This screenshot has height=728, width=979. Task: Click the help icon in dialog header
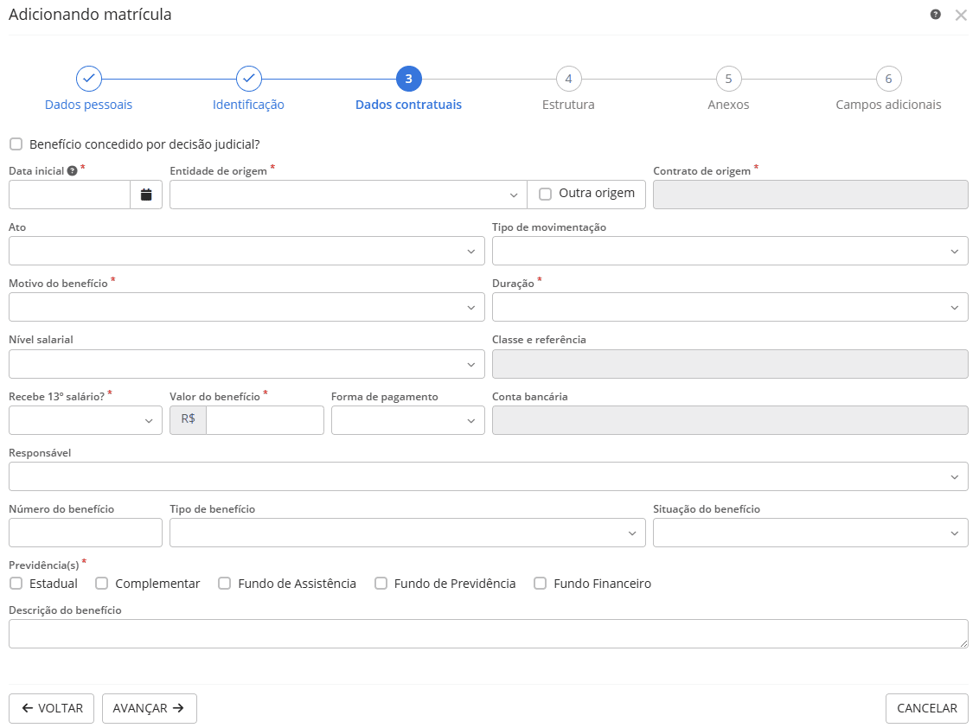pos(935,15)
